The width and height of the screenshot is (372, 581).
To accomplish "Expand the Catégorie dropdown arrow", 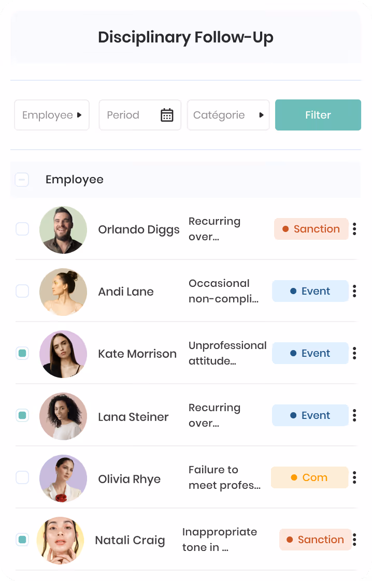I will click(x=262, y=115).
